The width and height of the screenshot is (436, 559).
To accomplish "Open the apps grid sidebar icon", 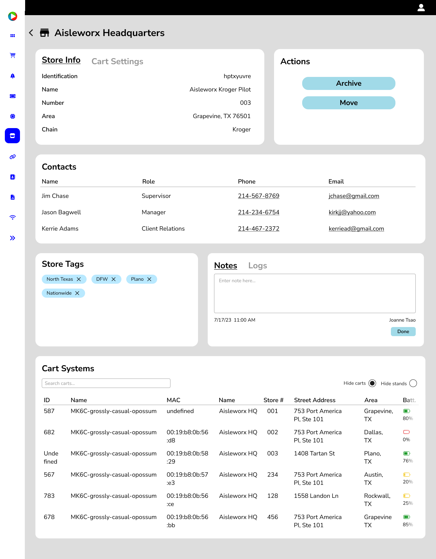I will [12, 36].
